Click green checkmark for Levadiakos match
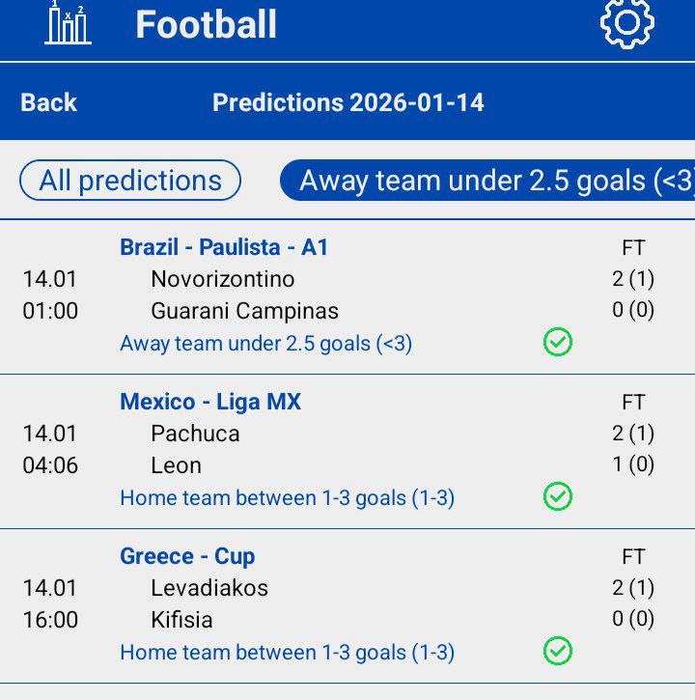695x700 pixels. click(558, 651)
